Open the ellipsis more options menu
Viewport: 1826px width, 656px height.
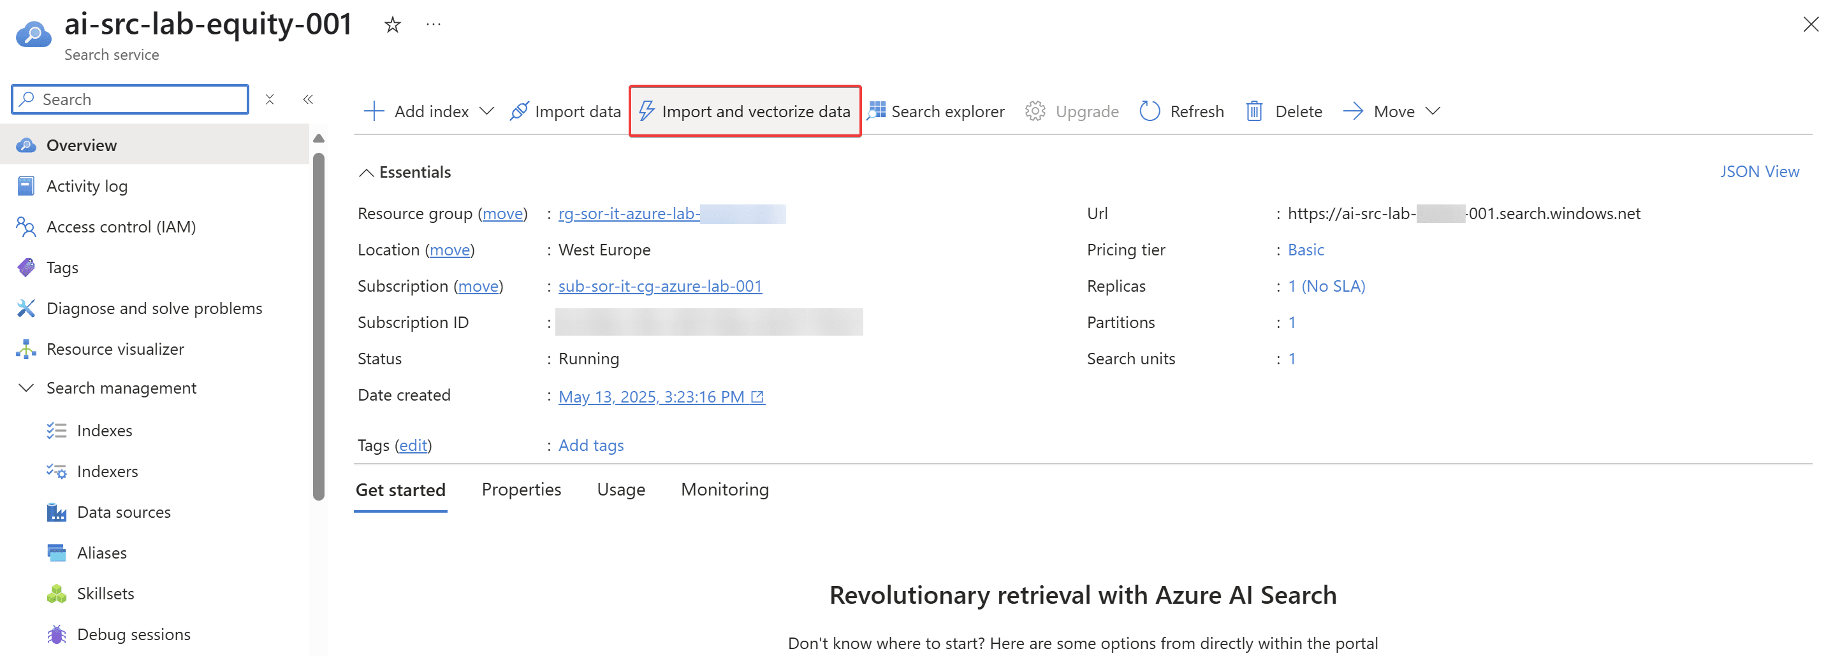pos(434,25)
